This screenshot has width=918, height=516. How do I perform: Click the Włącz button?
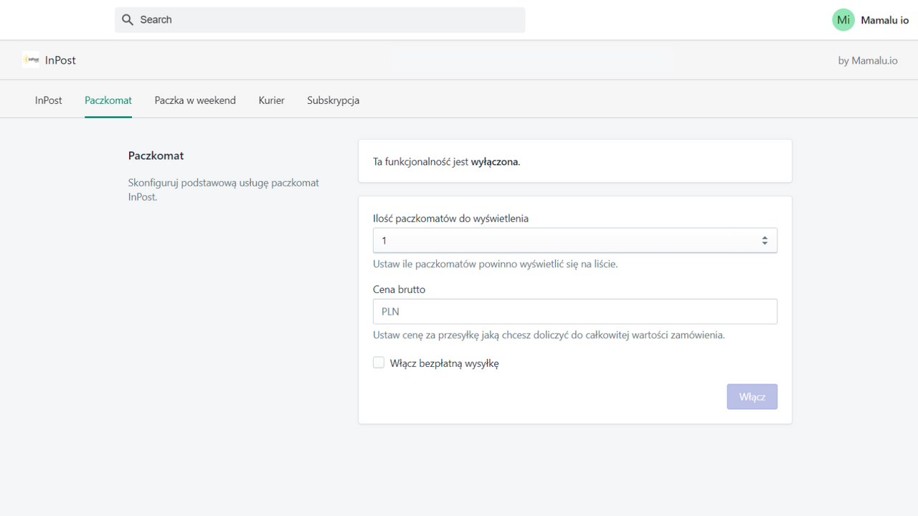click(752, 396)
